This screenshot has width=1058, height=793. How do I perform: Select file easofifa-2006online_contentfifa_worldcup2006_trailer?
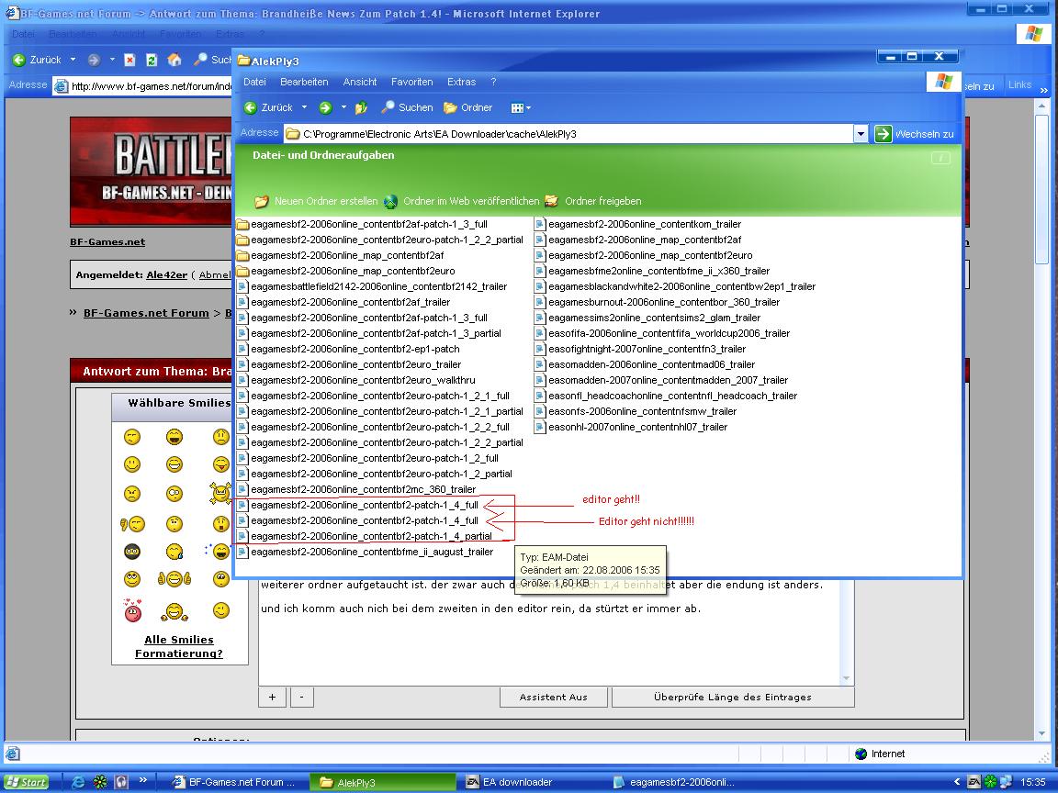(x=662, y=333)
